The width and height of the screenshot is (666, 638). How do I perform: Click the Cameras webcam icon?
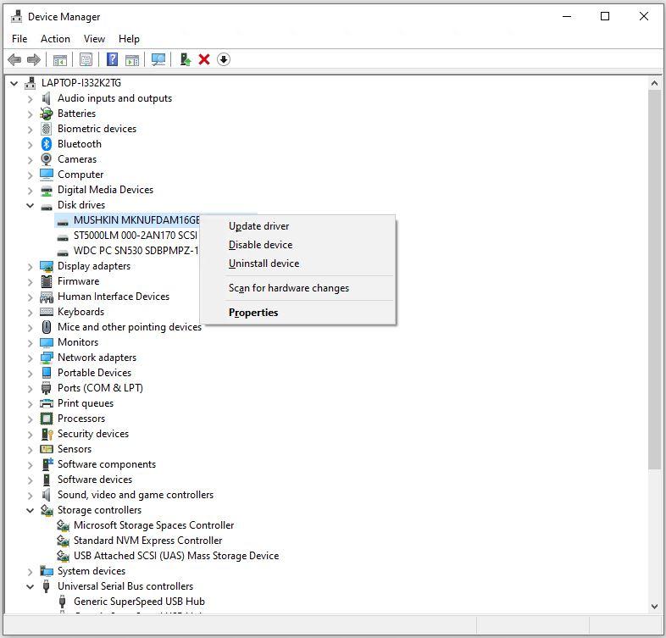(47, 159)
